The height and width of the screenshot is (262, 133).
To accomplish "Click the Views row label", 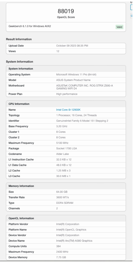I will [12, 51].
